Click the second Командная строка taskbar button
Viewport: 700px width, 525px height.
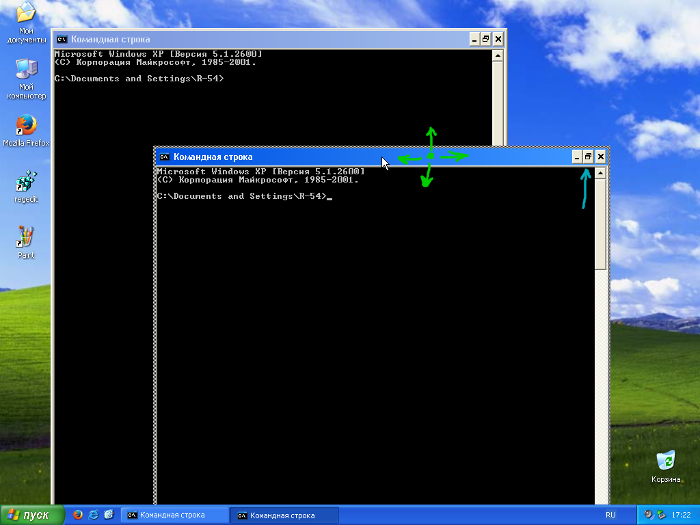click(x=284, y=515)
